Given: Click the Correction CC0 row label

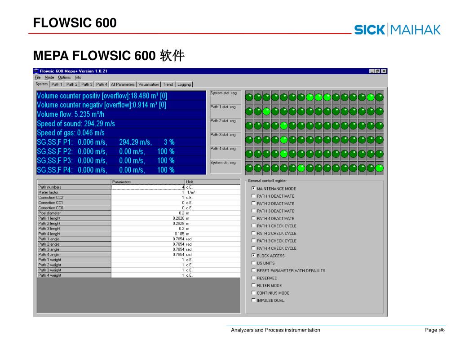Looking at the screenshot, I should click(x=74, y=208).
